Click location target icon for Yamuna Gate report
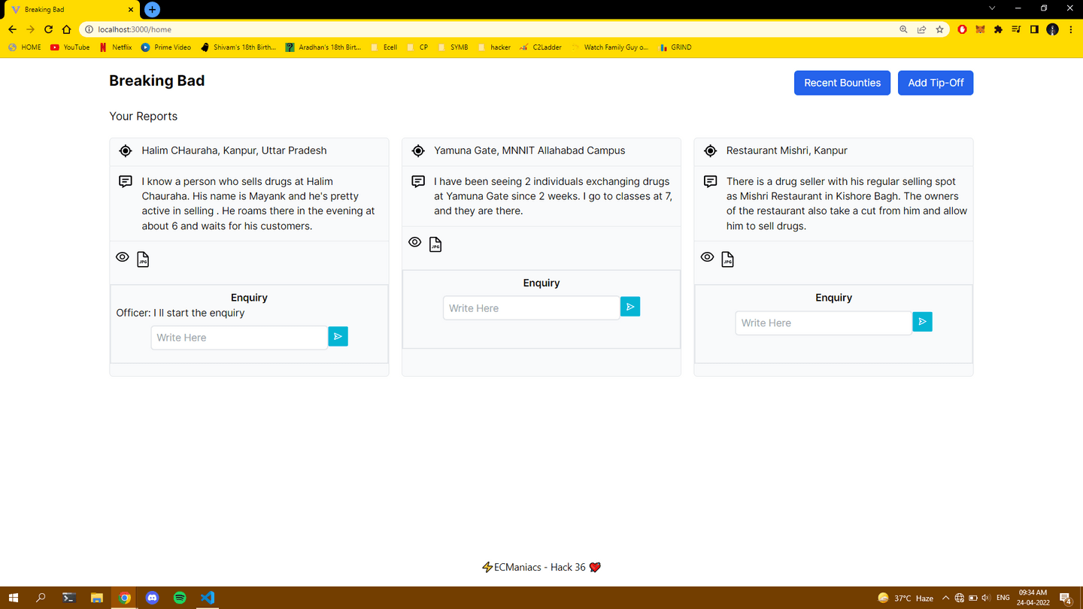The width and height of the screenshot is (1083, 609). click(417, 150)
